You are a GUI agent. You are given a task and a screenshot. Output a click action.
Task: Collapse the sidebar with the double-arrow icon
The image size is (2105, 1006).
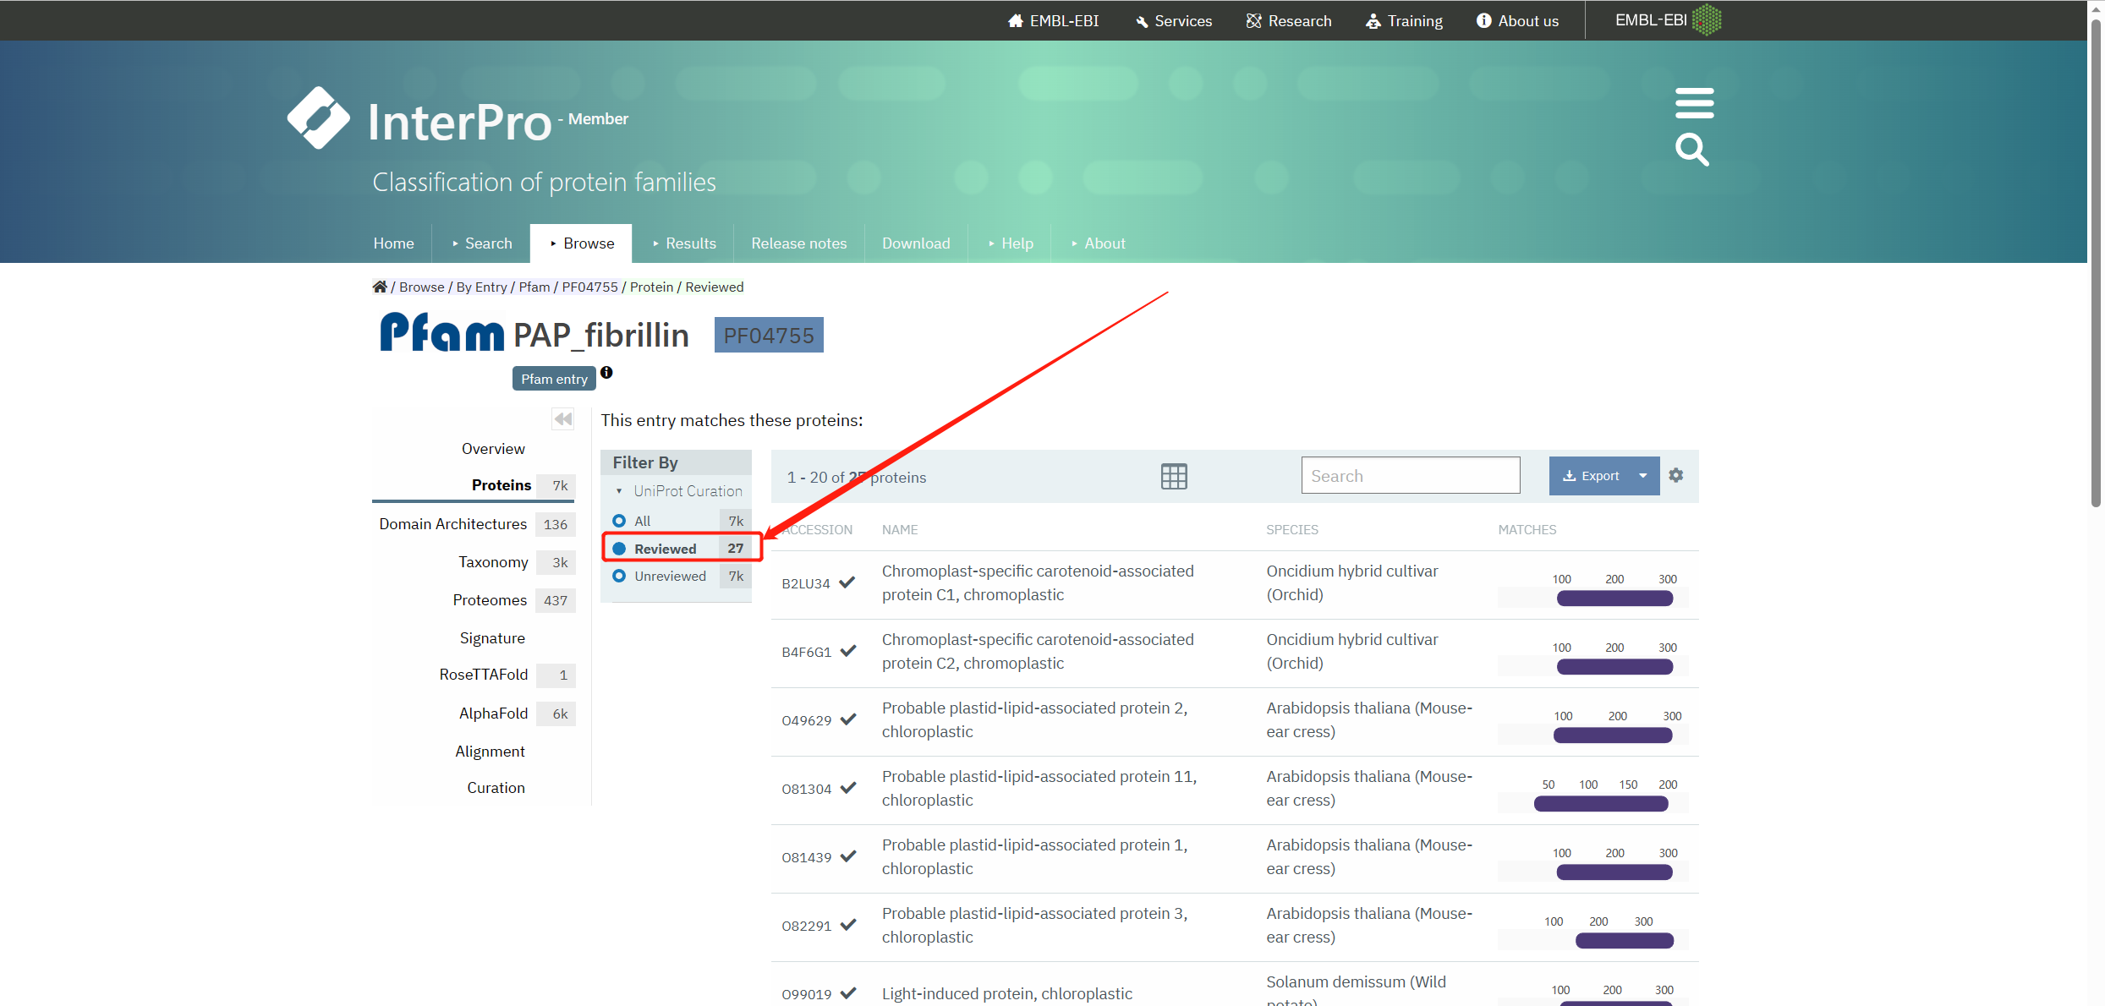[x=563, y=419]
